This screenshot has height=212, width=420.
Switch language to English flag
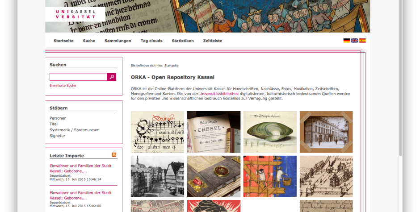click(x=354, y=41)
